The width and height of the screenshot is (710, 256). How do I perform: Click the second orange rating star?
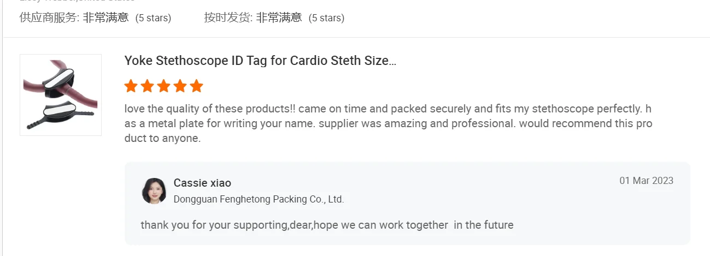pos(147,86)
